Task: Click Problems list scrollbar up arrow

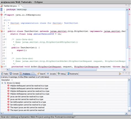Action: tap(129, 80)
